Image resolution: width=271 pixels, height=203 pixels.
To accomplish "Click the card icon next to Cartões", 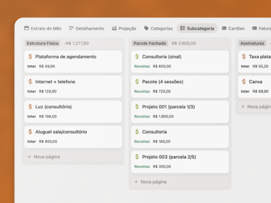I will 224,28.
